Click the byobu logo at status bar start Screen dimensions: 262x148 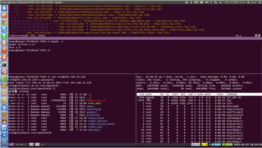12,144
